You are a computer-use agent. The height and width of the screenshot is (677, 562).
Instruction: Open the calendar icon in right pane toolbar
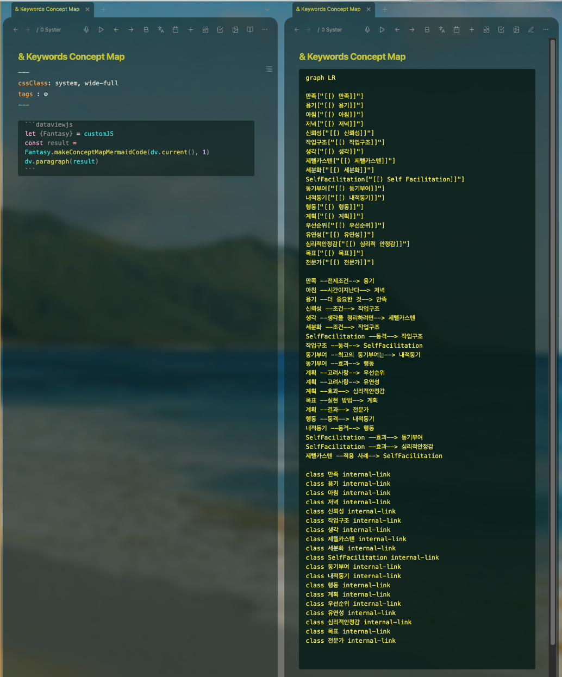coord(457,30)
